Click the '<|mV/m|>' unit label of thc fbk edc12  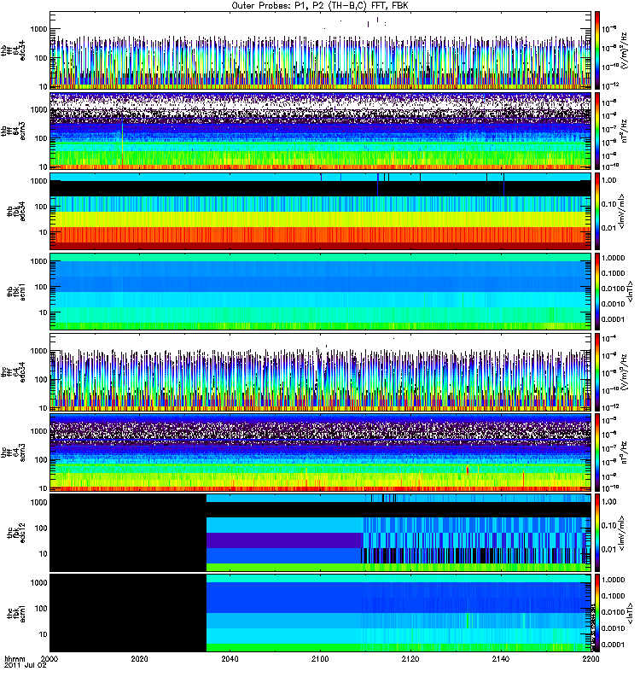tap(622, 533)
